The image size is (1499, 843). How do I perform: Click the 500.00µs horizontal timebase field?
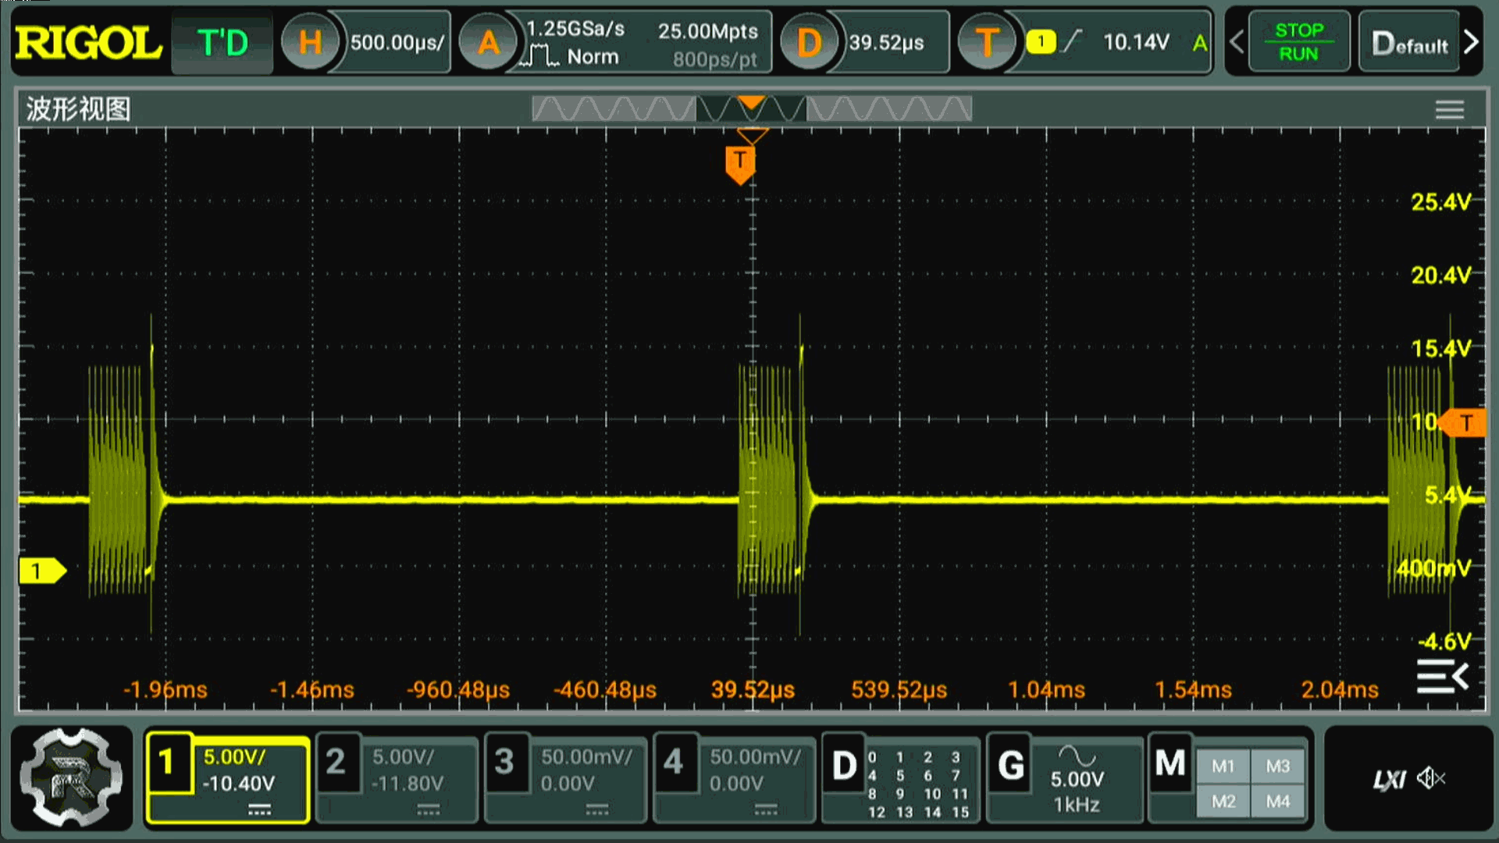pyautogui.click(x=397, y=42)
